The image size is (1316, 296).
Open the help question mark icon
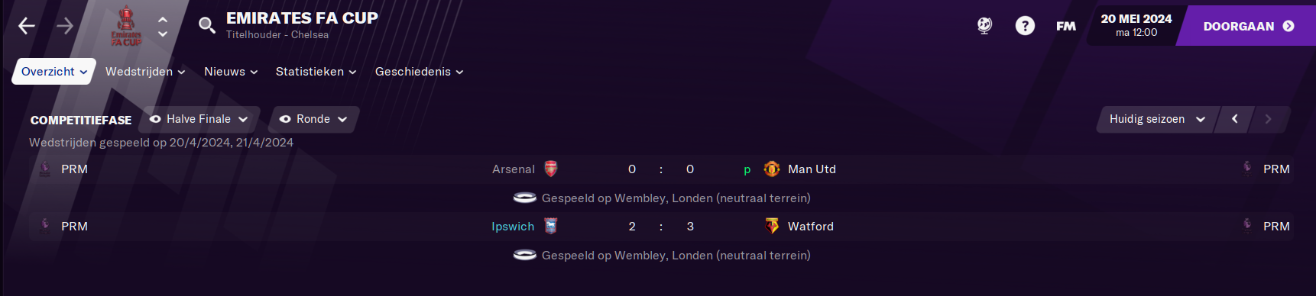click(1025, 26)
